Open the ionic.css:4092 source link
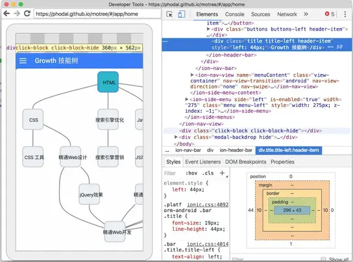The image size is (353, 262). [x=208, y=204]
